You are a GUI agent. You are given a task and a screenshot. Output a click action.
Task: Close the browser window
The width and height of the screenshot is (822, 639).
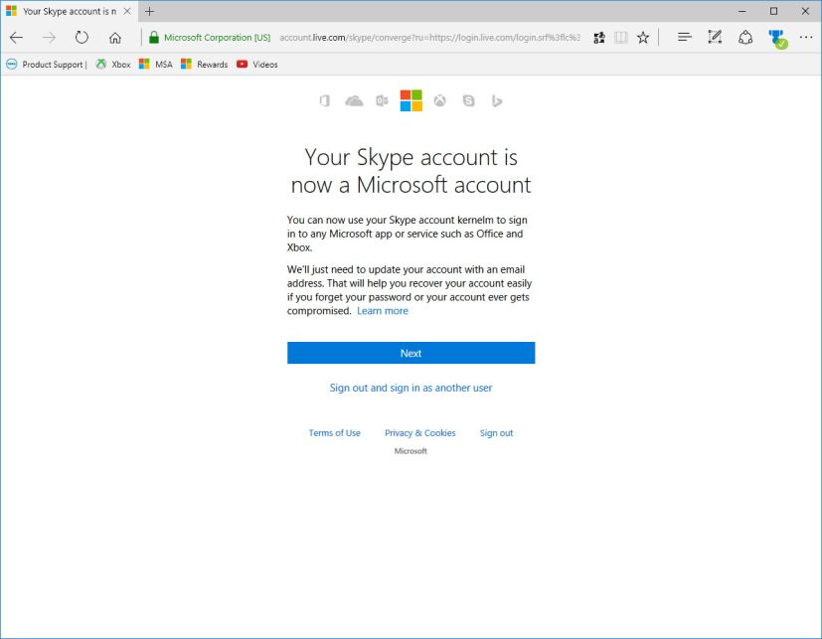tap(805, 11)
